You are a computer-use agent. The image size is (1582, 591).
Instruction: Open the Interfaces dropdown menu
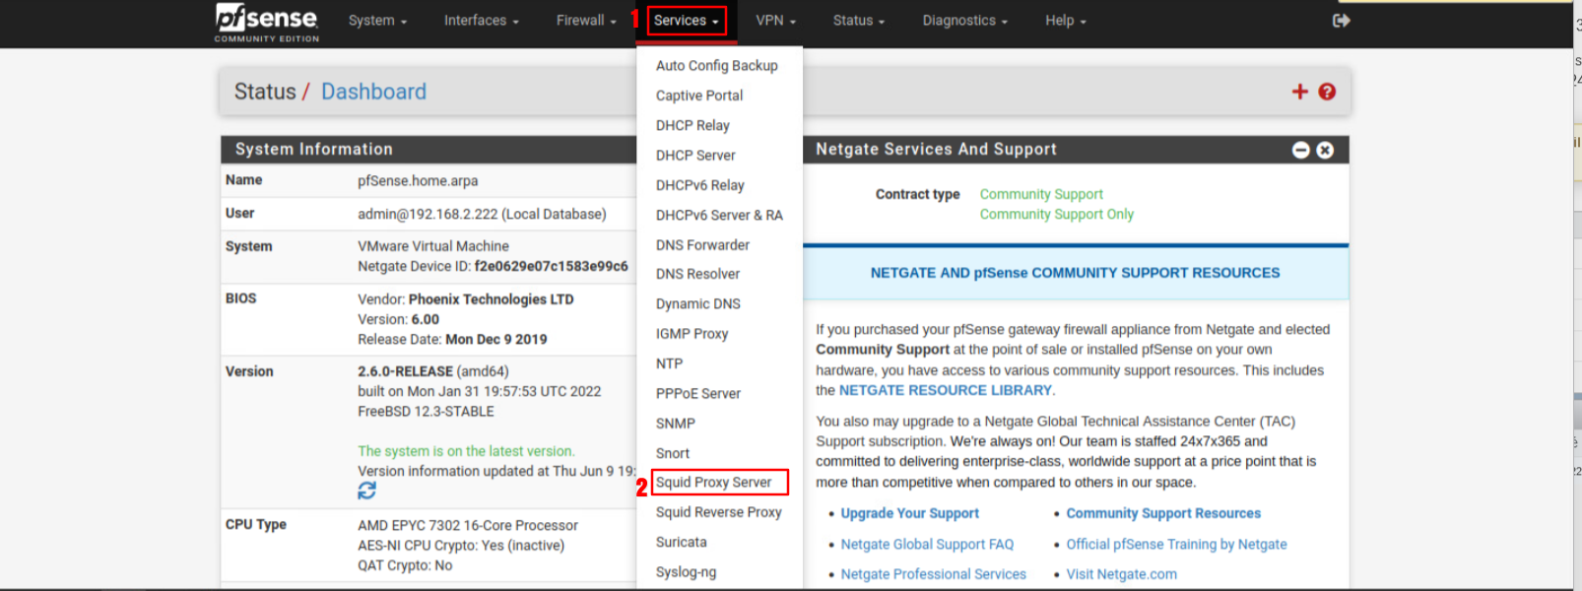pyautogui.click(x=481, y=21)
